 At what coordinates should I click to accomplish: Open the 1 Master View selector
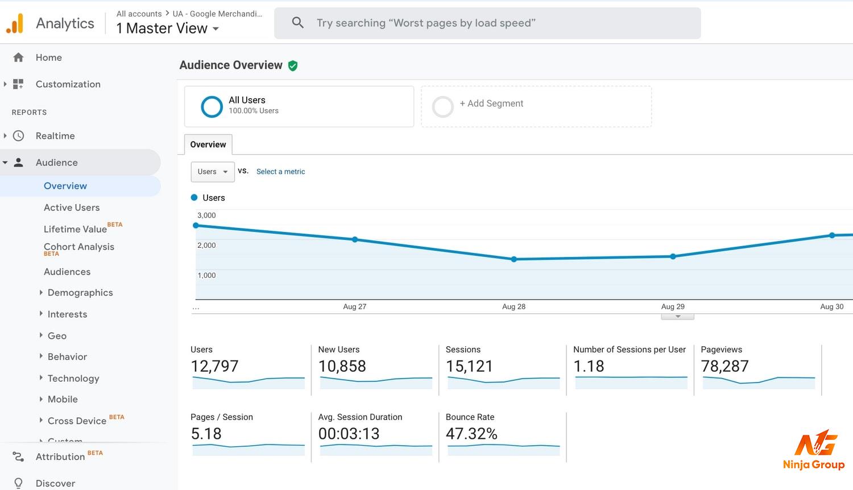tap(167, 28)
